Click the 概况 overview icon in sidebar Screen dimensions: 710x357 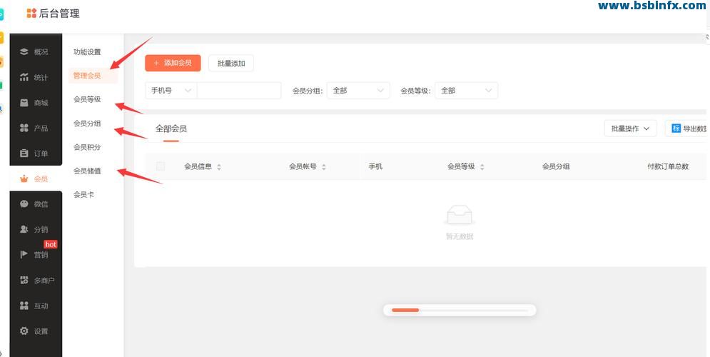(x=24, y=51)
